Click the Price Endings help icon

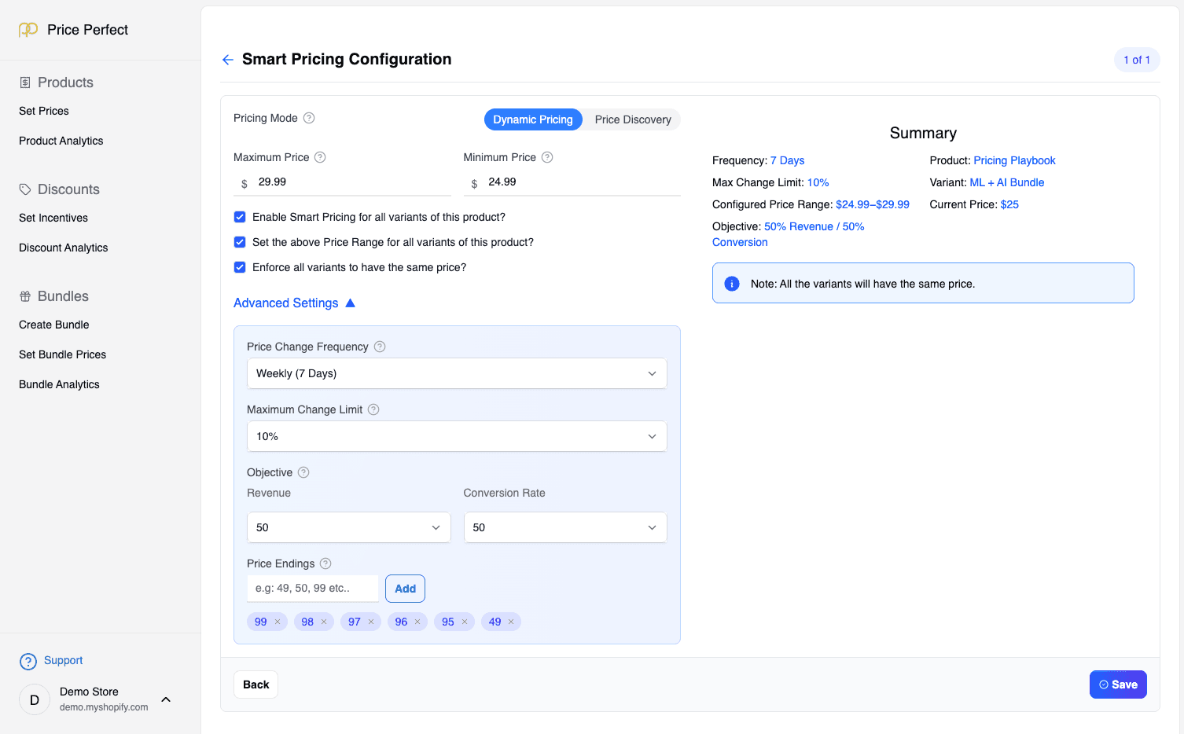pyautogui.click(x=325, y=563)
